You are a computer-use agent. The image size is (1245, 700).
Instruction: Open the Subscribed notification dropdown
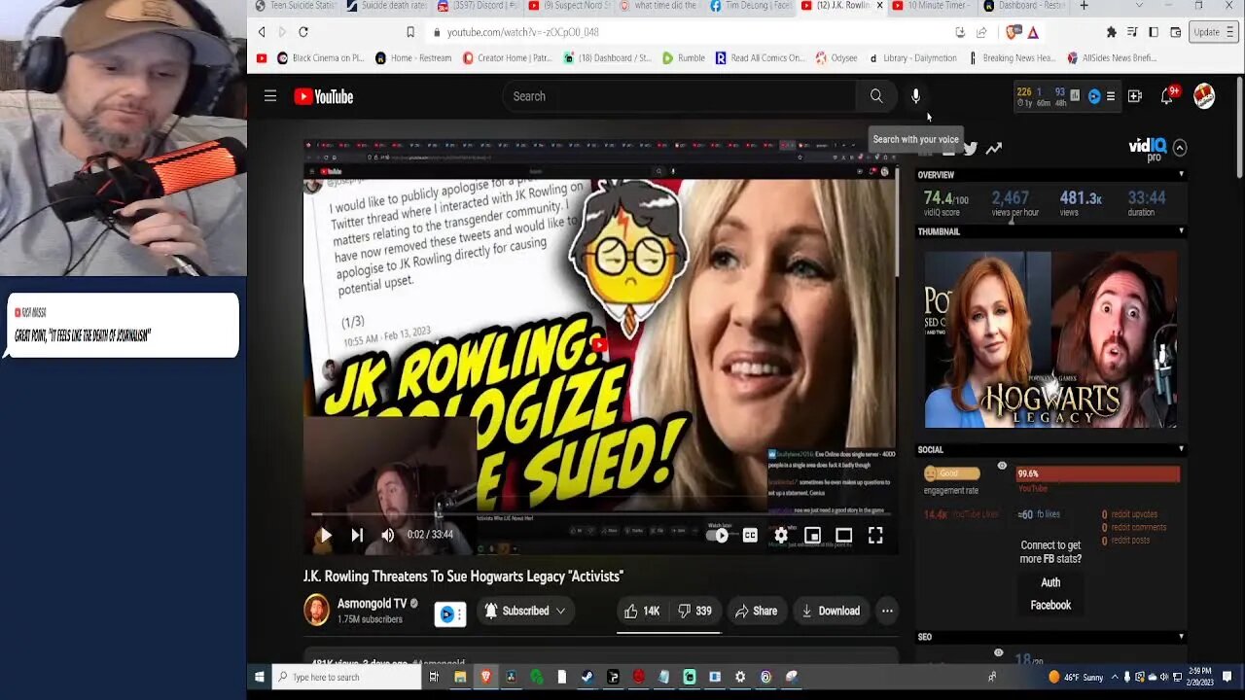pos(524,611)
